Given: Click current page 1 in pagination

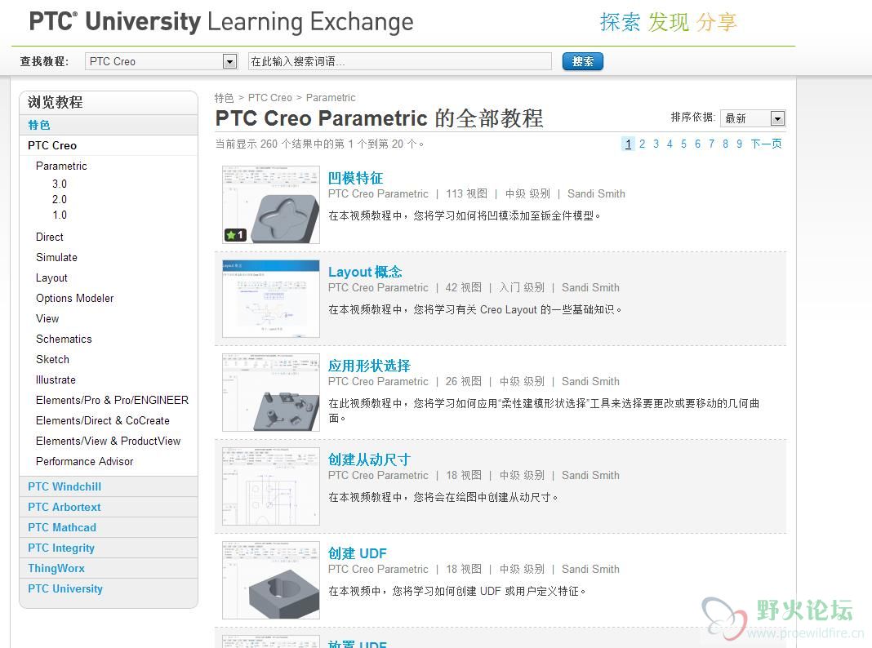Looking at the screenshot, I should coord(628,144).
